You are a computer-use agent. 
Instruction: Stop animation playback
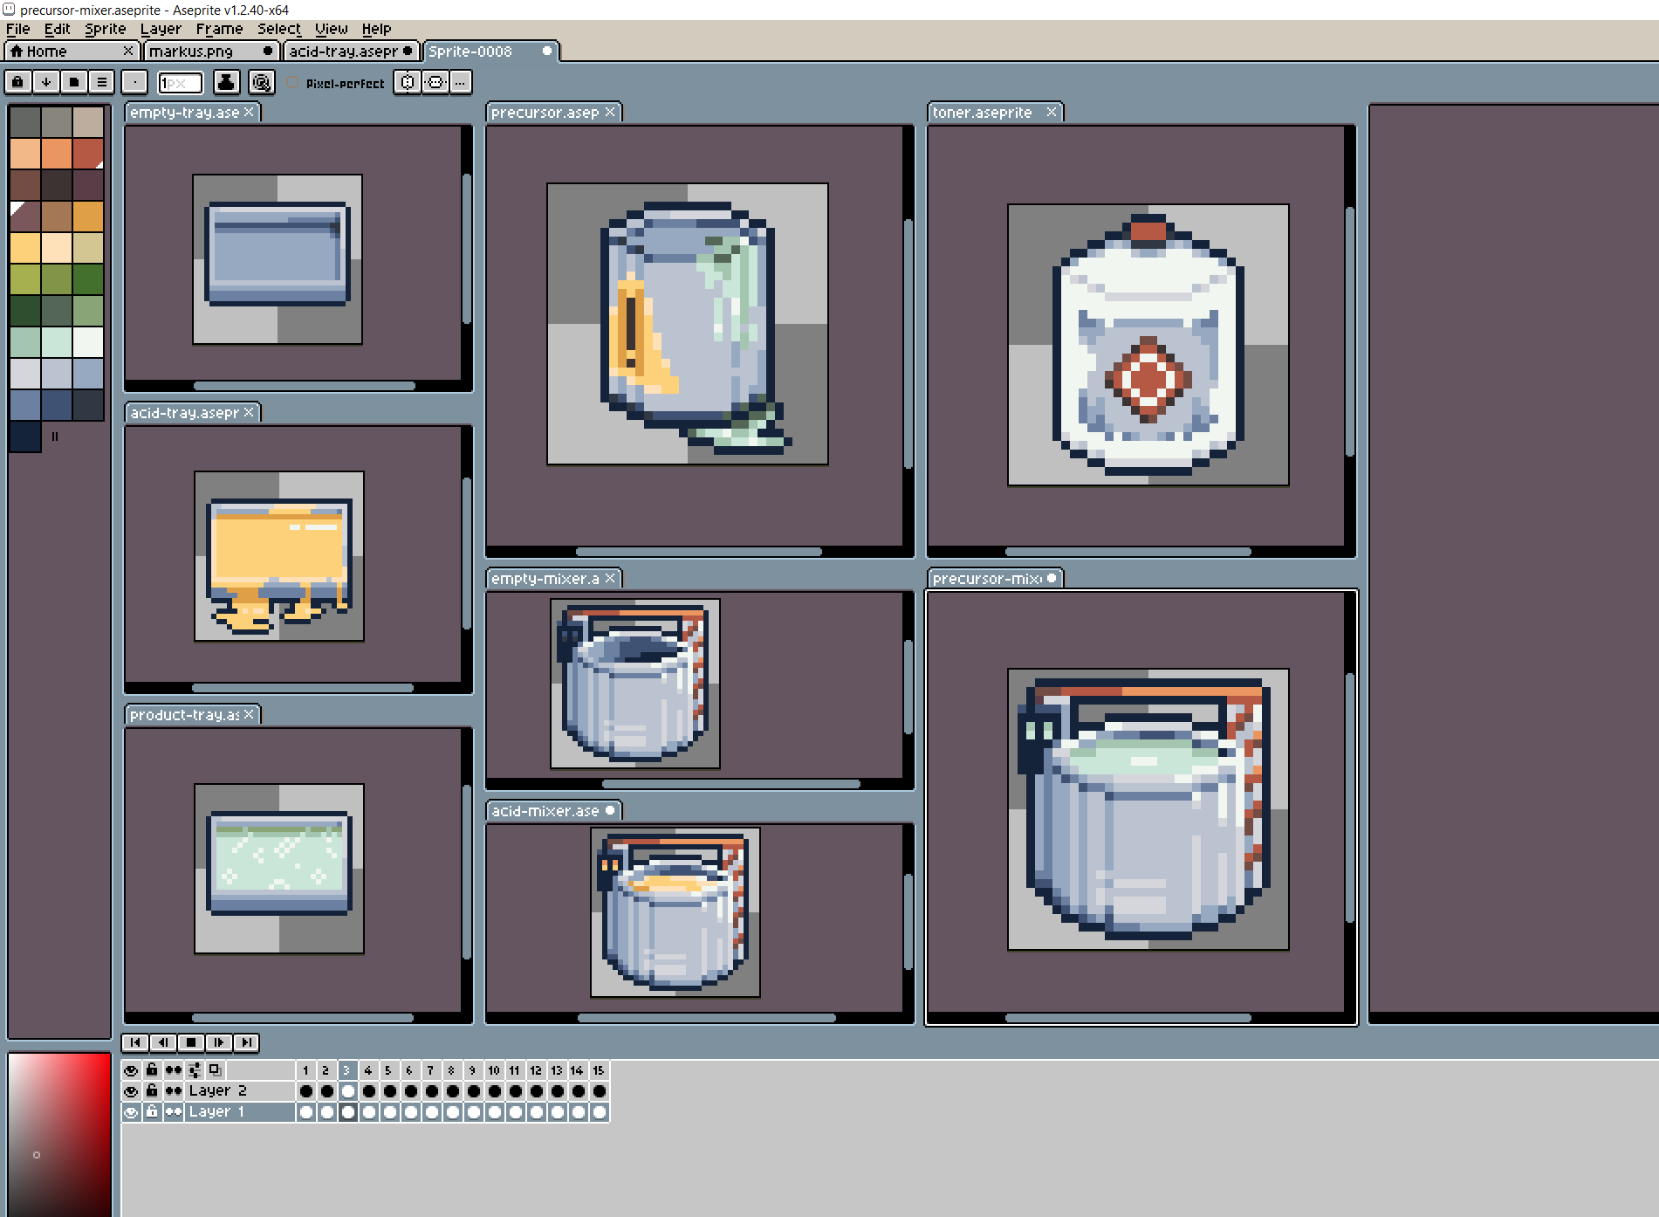[x=190, y=1042]
